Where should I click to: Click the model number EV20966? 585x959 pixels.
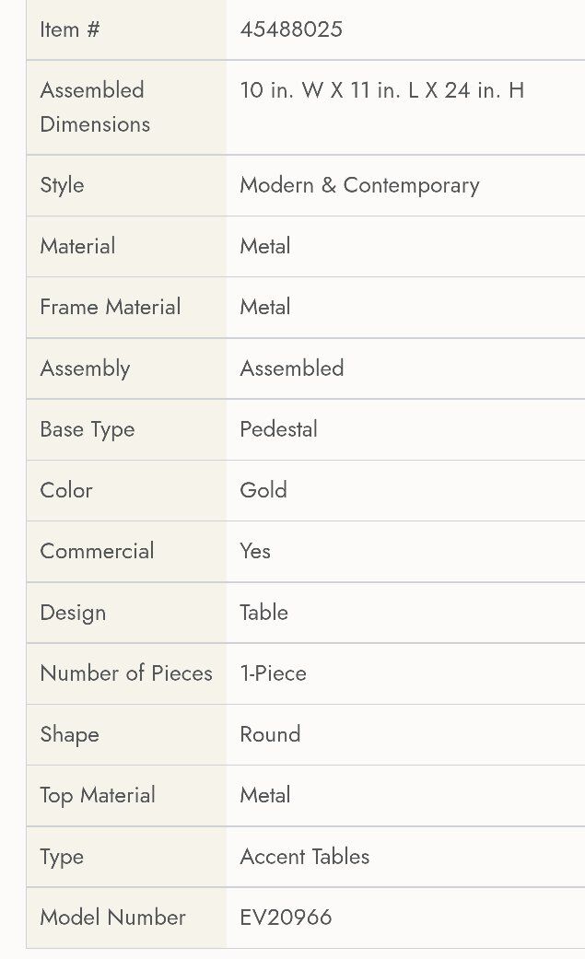286,918
